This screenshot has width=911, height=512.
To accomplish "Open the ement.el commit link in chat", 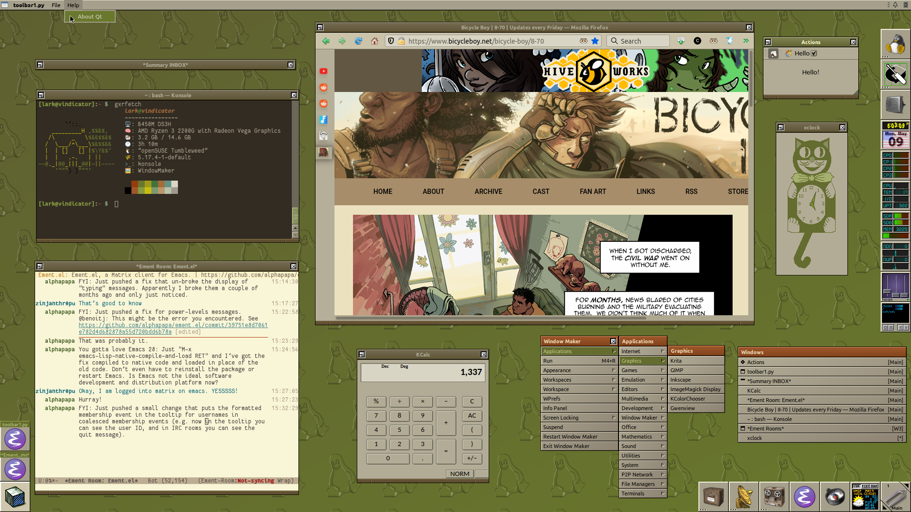I will point(173,329).
